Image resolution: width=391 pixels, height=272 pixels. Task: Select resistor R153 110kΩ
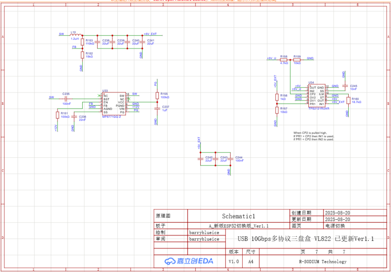point(82,42)
